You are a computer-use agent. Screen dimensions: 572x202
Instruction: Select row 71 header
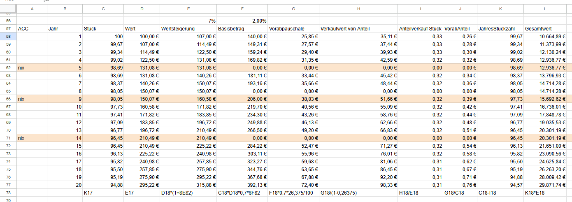[x=8, y=138]
